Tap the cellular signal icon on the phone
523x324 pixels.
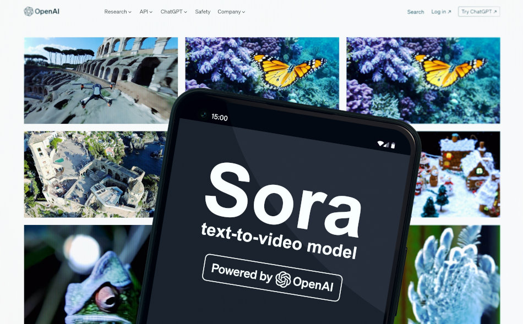(x=386, y=145)
